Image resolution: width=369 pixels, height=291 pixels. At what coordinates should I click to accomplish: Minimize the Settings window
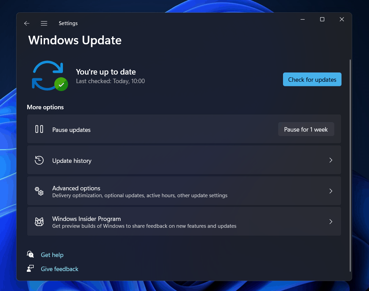pyautogui.click(x=303, y=19)
